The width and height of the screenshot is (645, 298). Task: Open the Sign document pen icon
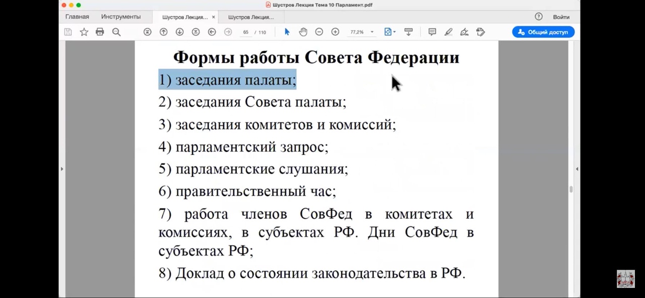click(x=465, y=32)
